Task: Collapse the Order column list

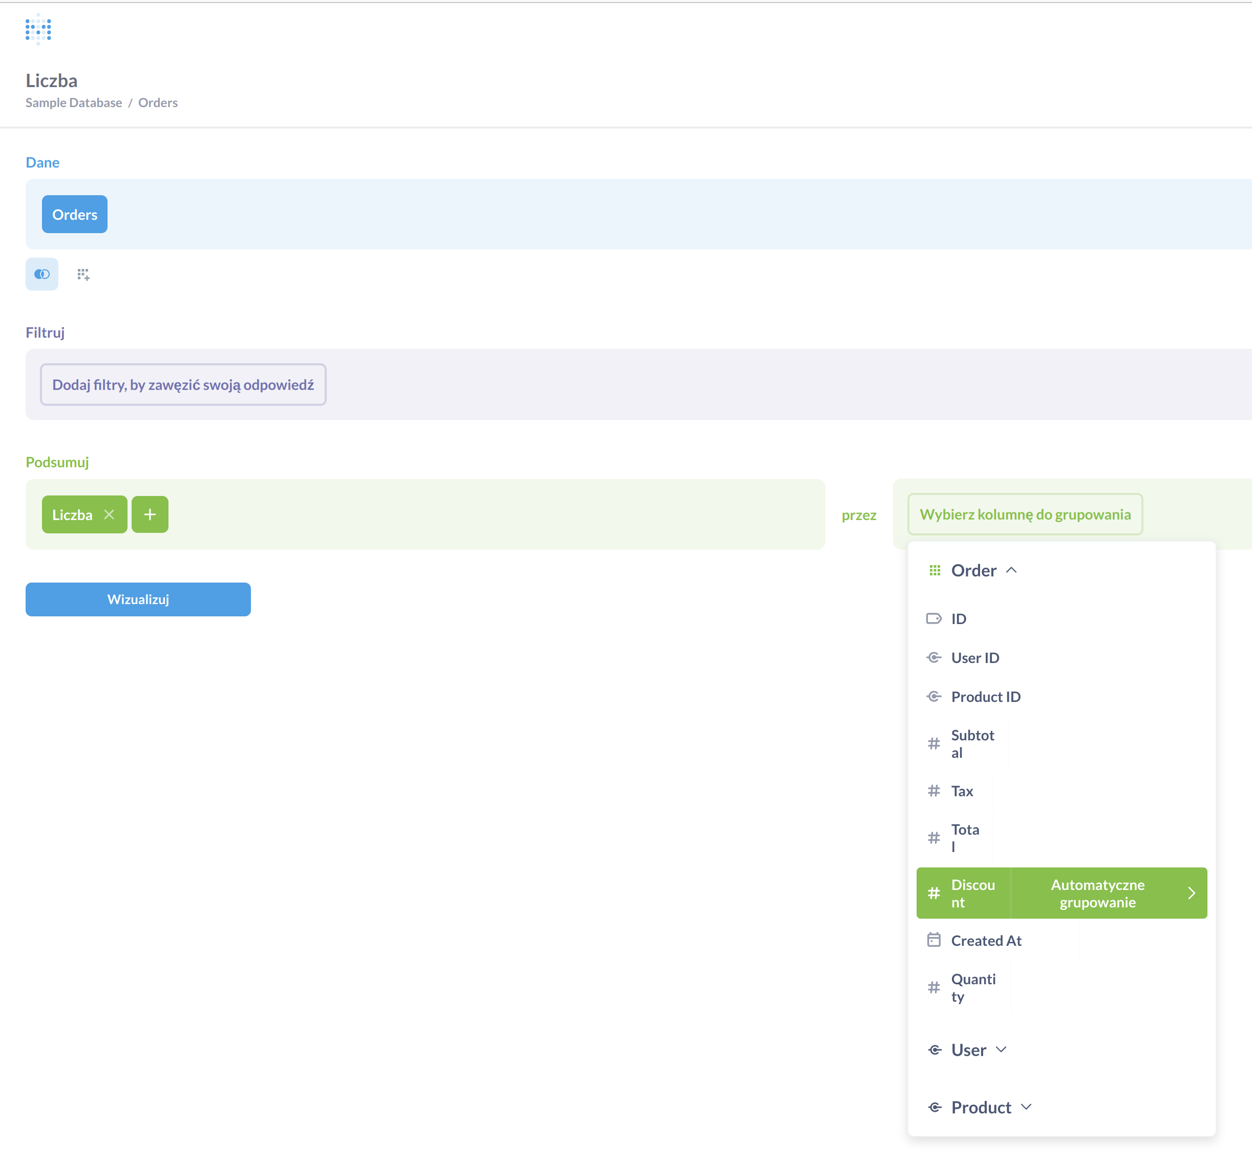Action: coord(1012,570)
